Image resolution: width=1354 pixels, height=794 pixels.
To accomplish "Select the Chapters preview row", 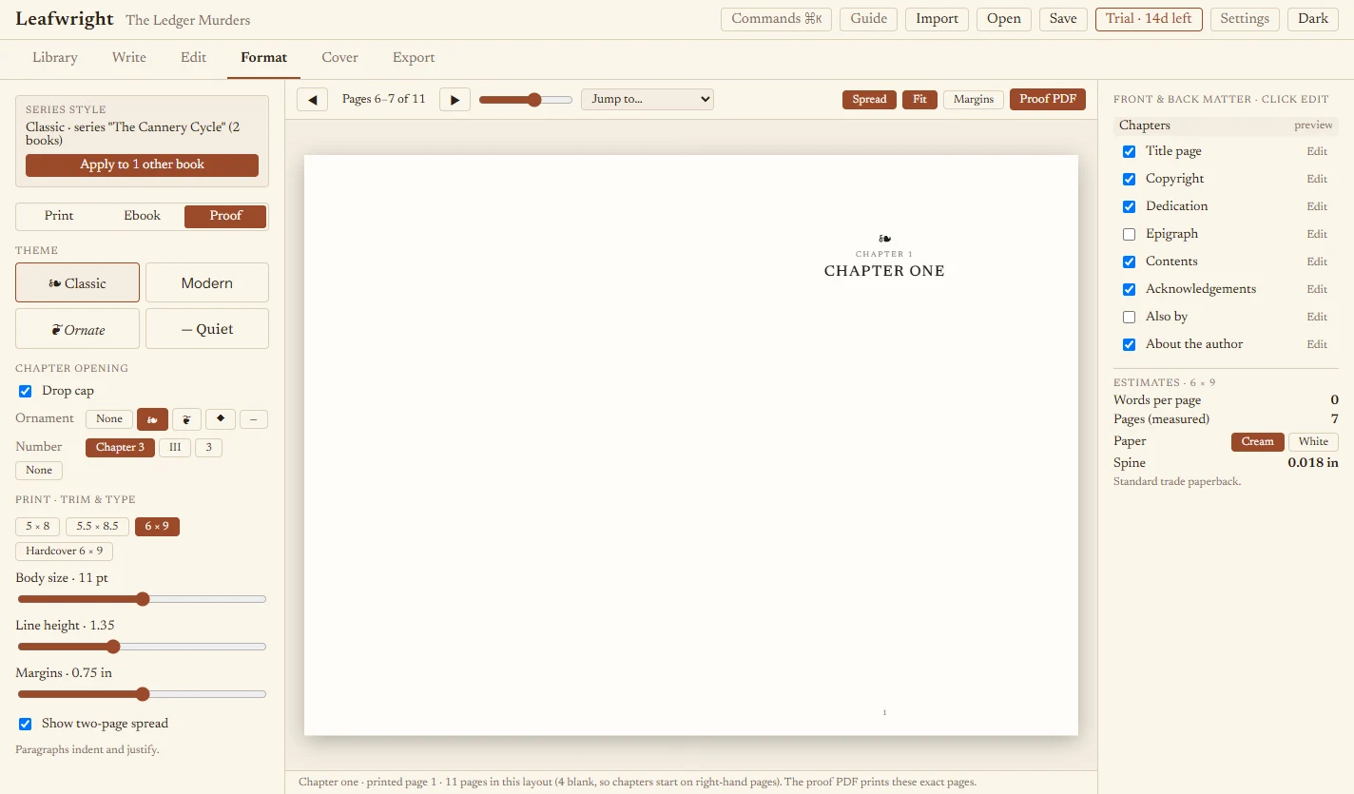I will (x=1226, y=126).
